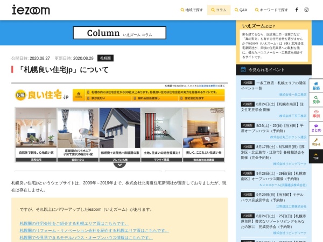Screen dimensions: 323x242
Task: Click the calendar icon beside 今見られるイベント
Action: [x=243, y=69]
